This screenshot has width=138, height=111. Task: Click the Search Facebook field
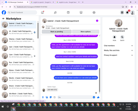pyautogui.click(x=22, y=12)
